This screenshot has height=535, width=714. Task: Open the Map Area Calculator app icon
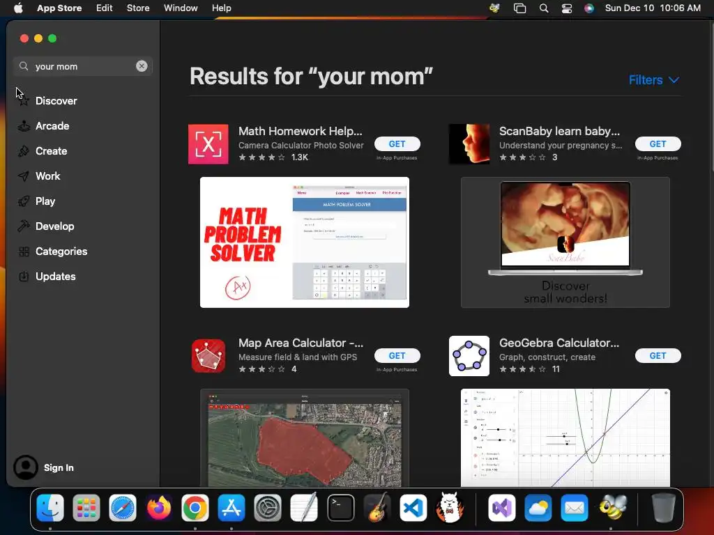point(208,356)
